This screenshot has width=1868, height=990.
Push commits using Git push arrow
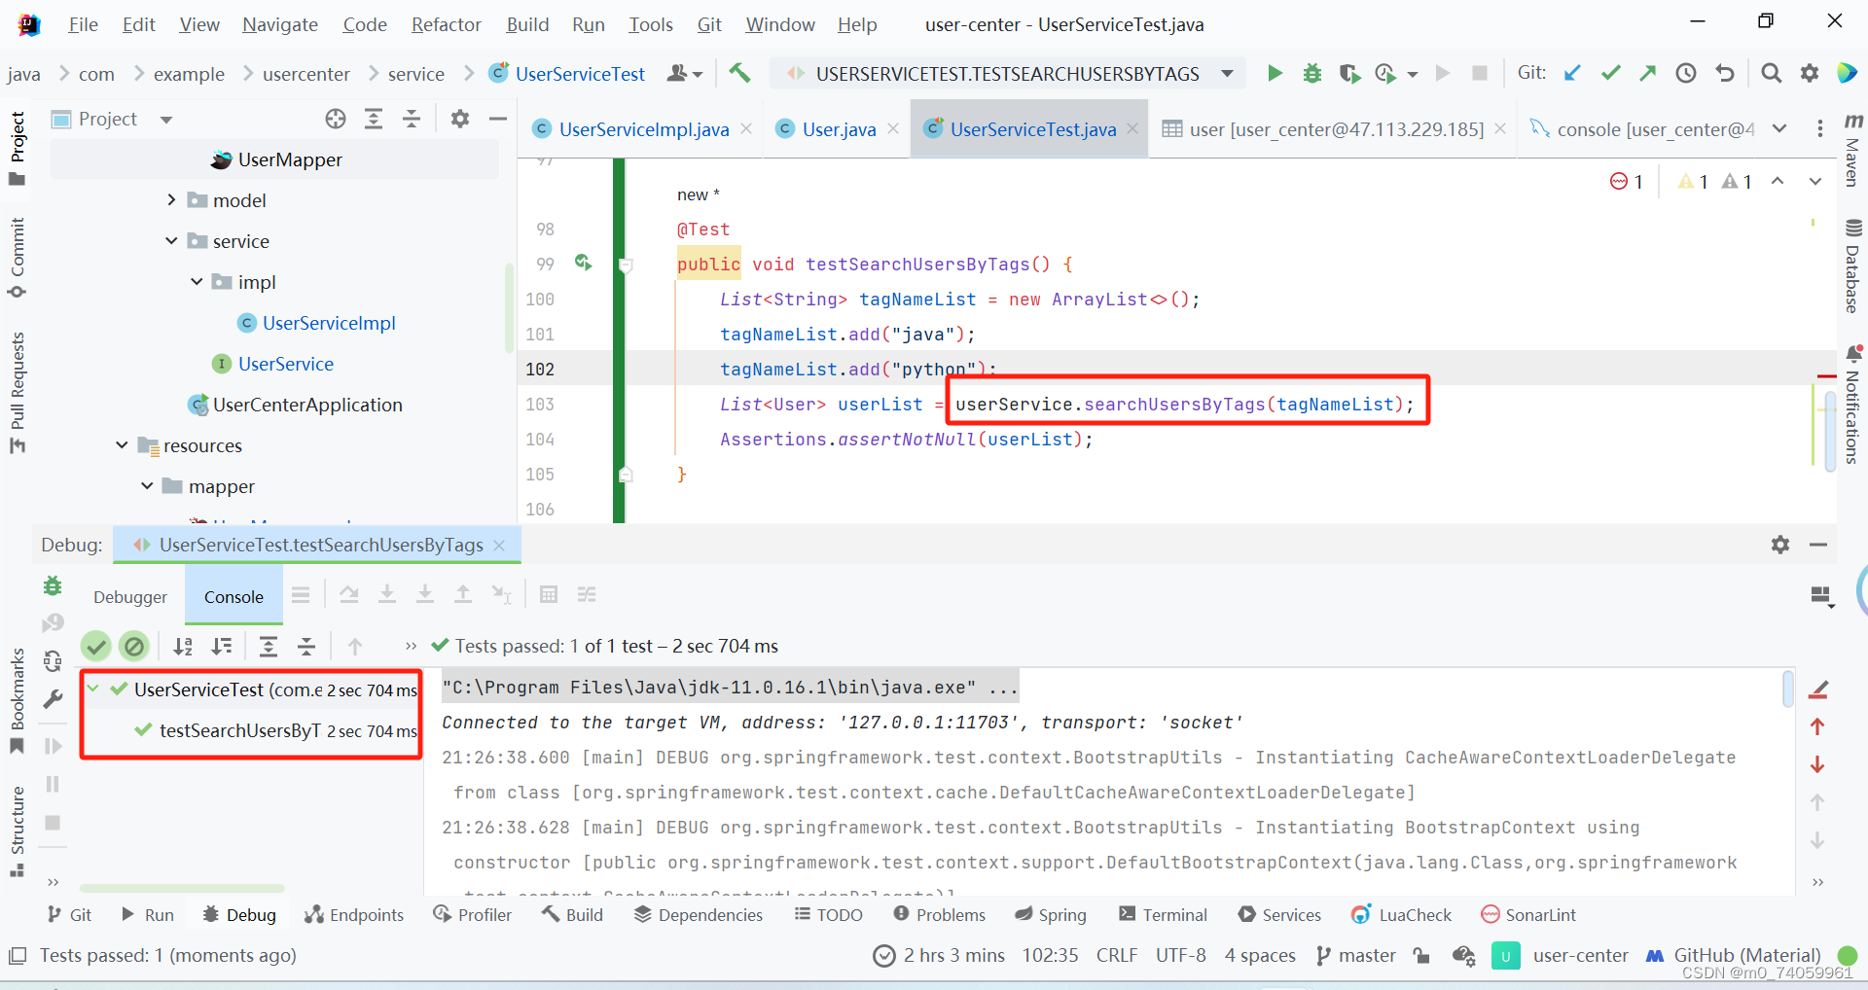(1647, 73)
